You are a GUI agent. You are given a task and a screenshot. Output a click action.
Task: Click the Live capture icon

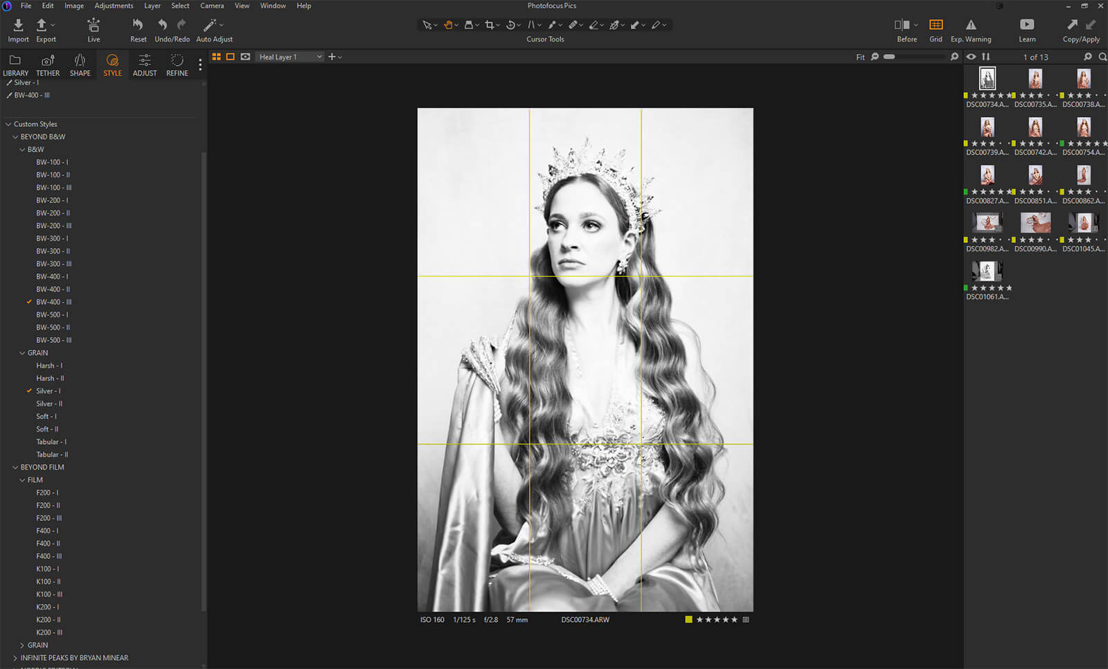pos(93,26)
